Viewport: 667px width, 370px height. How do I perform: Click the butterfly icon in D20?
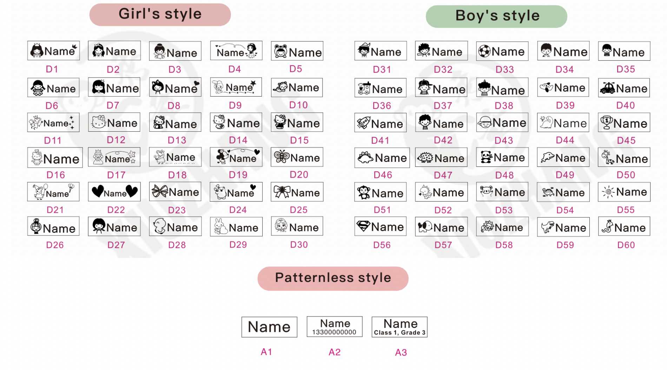(282, 157)
